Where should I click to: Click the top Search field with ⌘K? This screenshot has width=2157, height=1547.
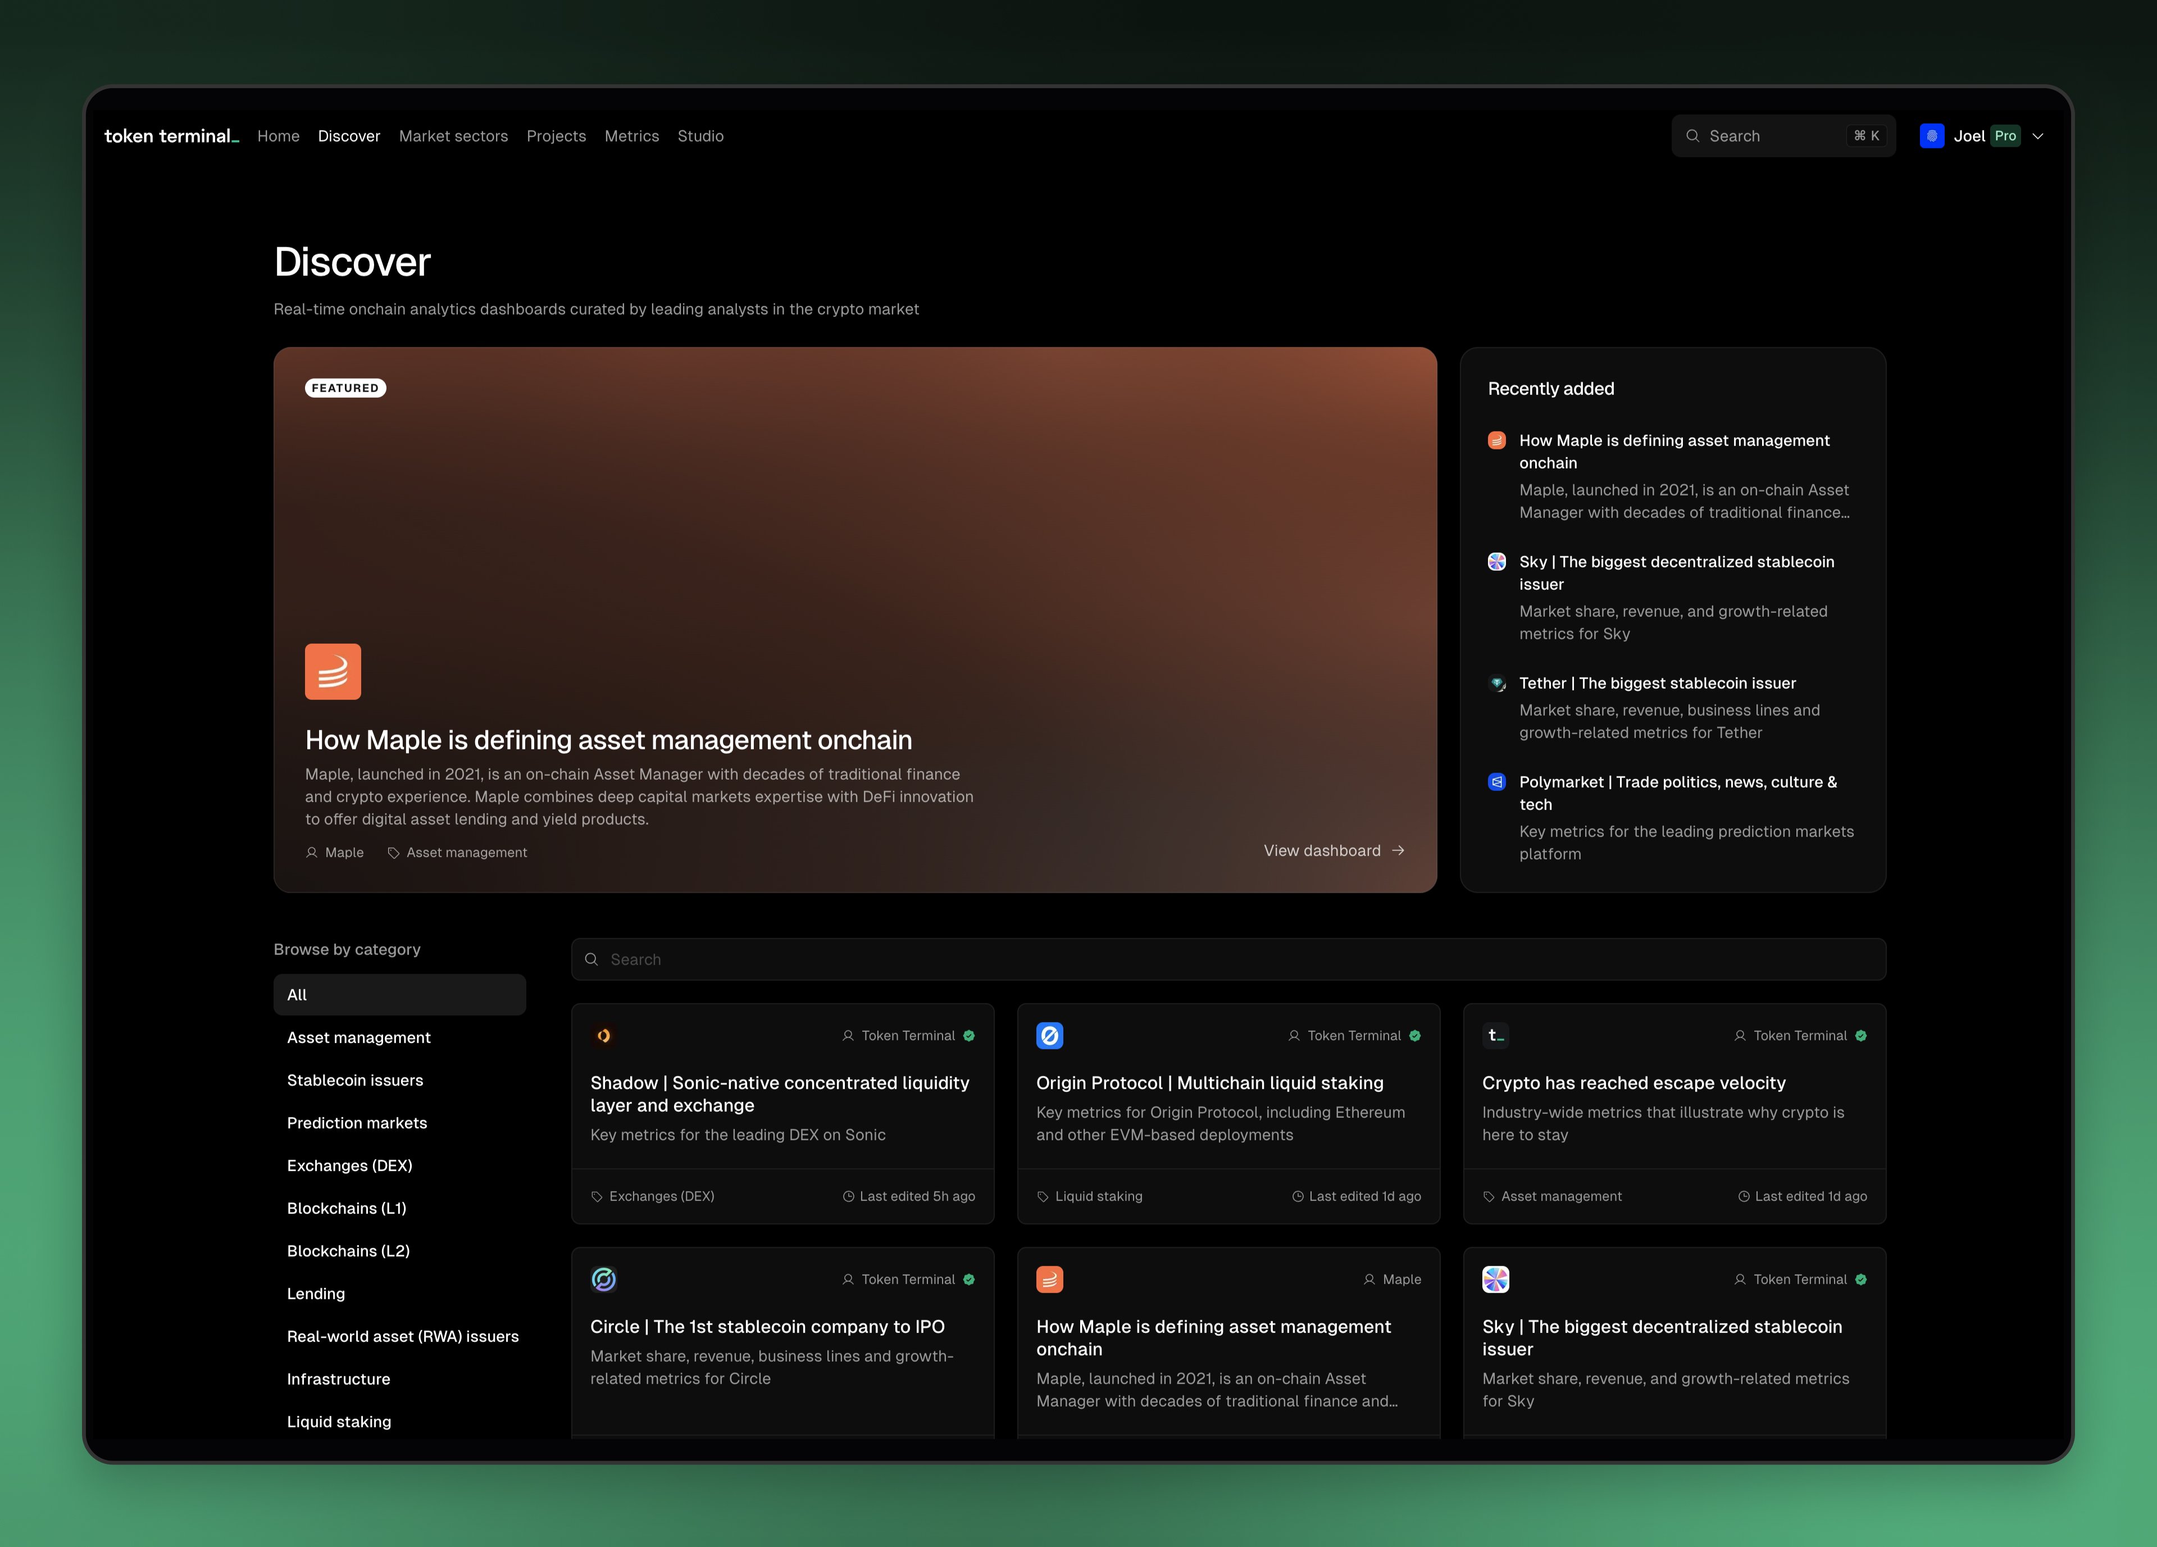[x=1783, y=136]
